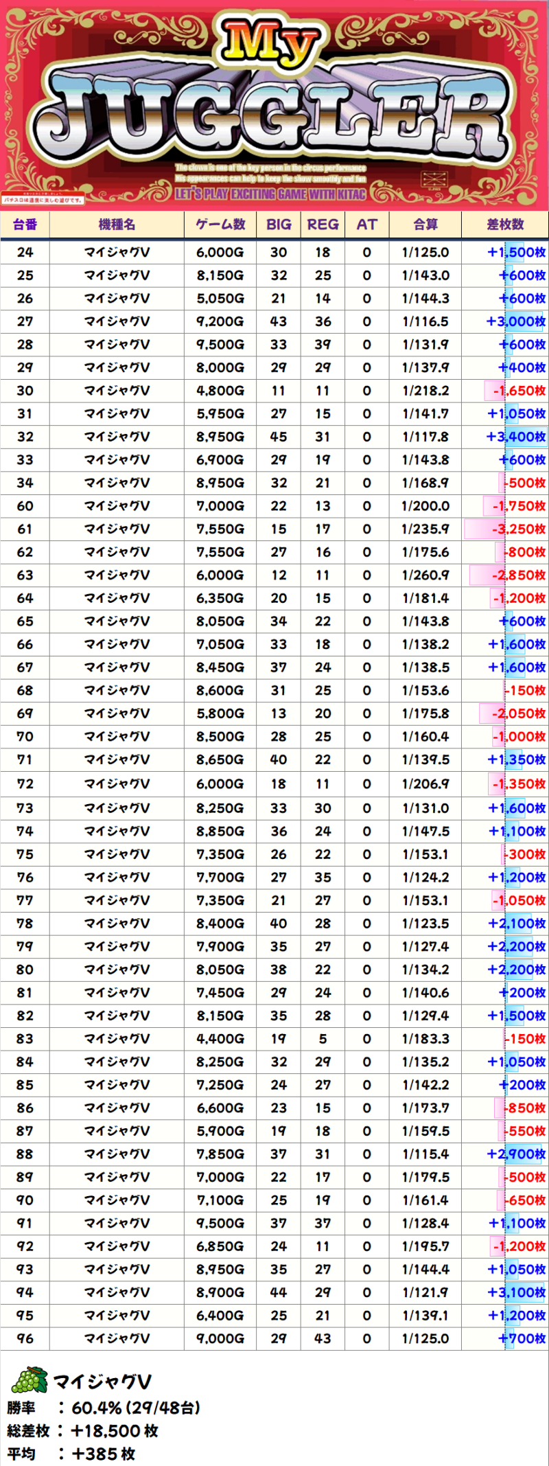Viewport: 549px width, 1466px height.
Task: Sort by the 台番 column header
Action: (25, 225)
